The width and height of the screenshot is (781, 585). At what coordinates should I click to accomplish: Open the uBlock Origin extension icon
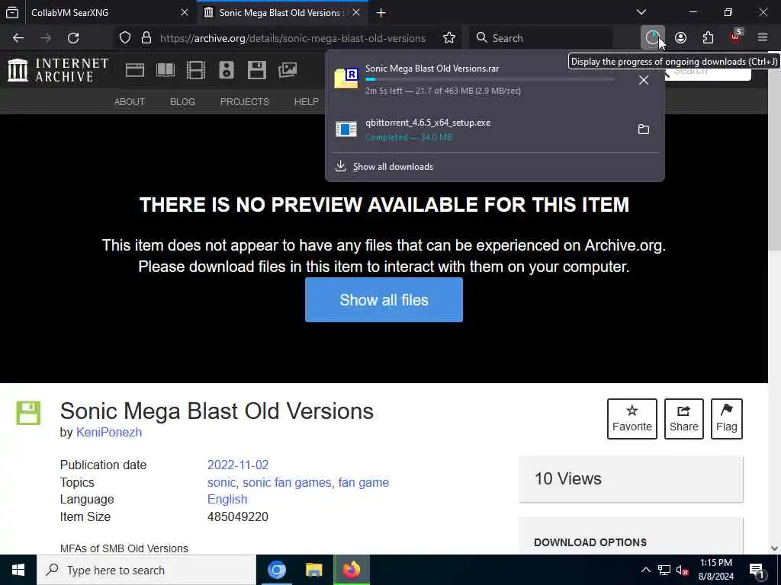(x=735, y=38)
